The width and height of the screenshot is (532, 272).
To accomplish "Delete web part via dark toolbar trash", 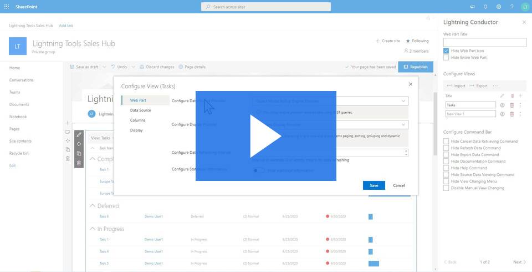I will pyautogui.click(x=79, y=163).
